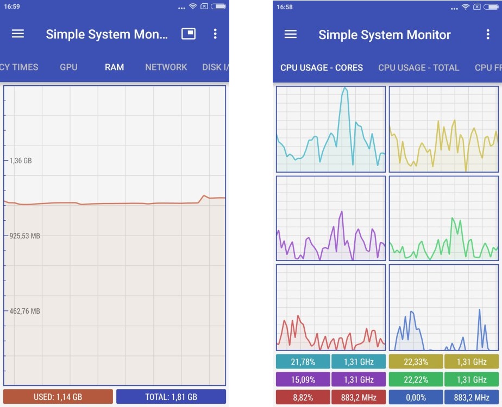Open overflow menu on RAM screen
Viewport: 502px width, 407px height.
[x=215, y=34]
